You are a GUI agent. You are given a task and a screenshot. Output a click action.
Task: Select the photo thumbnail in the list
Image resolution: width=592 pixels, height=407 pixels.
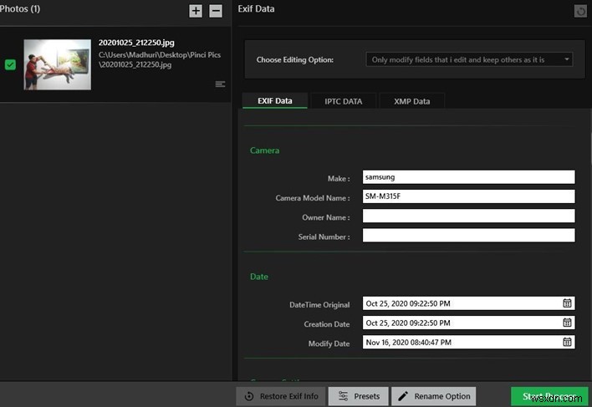(x=57, y=64)
